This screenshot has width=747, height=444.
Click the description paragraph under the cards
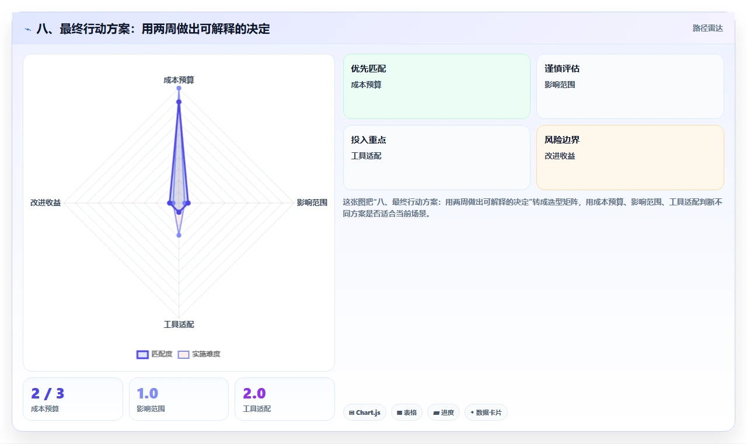(533, 208)
